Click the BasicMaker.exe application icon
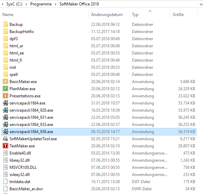The width and height of the screenshot is (203, 194). tap(5, 81)
